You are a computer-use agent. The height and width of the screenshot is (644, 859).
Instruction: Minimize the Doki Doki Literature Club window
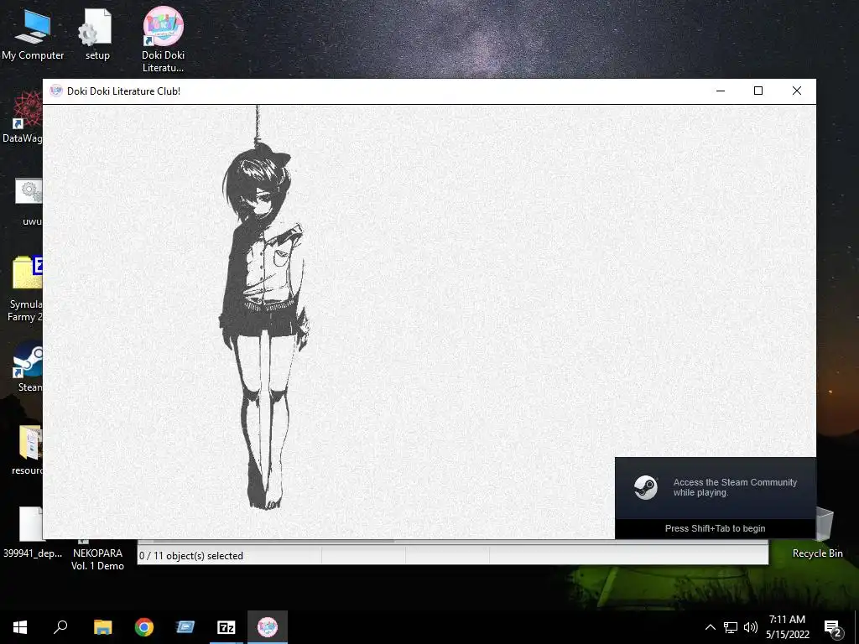pyautogui.click(x=721, y=91)
